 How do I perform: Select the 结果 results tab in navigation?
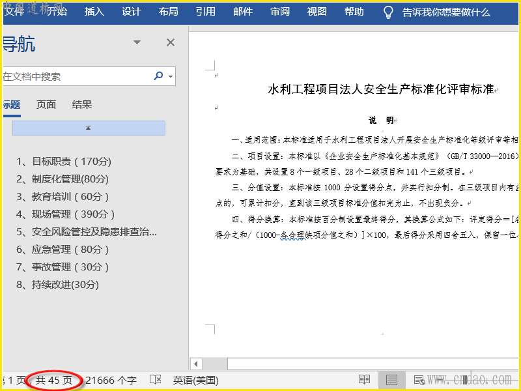point(82,105)
